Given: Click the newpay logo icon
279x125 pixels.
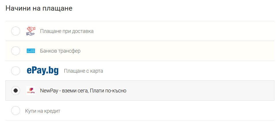Looking at the screenshot, I should 31,91.
